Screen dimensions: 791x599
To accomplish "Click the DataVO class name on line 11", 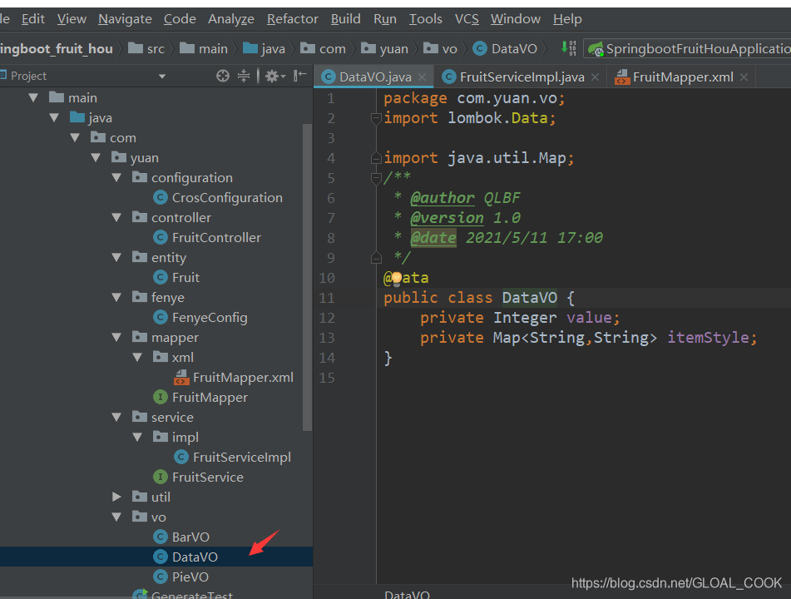I will tap(529, 298).
